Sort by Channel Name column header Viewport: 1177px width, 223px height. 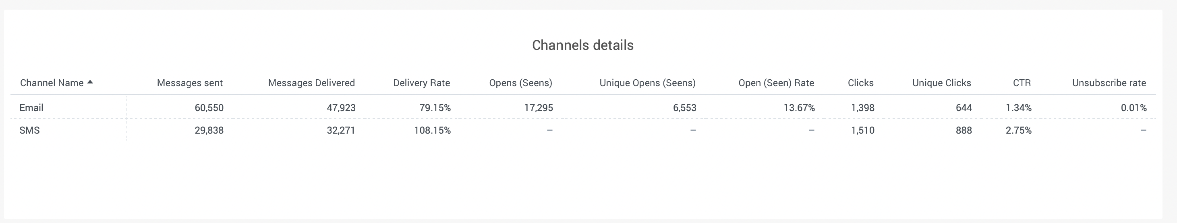pyautogui.click(x=52, y=83)
